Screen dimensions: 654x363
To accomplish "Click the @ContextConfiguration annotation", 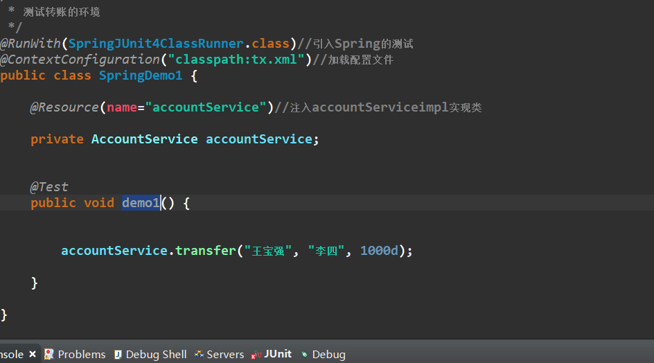I will [x=80, y=60].
